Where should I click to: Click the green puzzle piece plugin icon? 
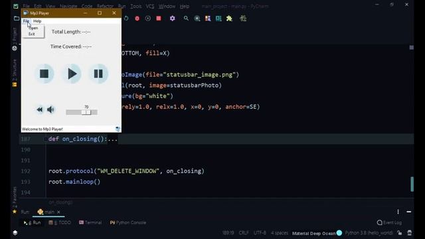pyautogui.click(x=229, y=19)
